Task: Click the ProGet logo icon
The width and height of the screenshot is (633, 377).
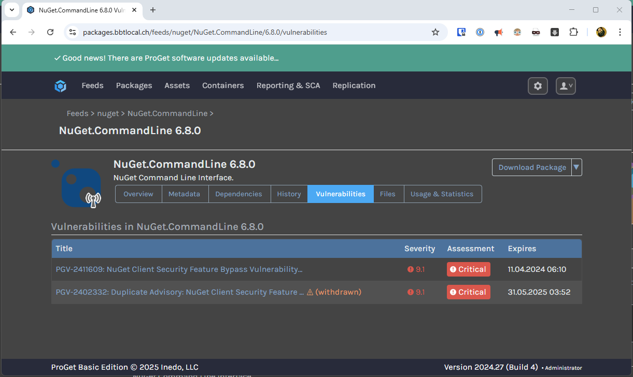Action: [61, 86]
